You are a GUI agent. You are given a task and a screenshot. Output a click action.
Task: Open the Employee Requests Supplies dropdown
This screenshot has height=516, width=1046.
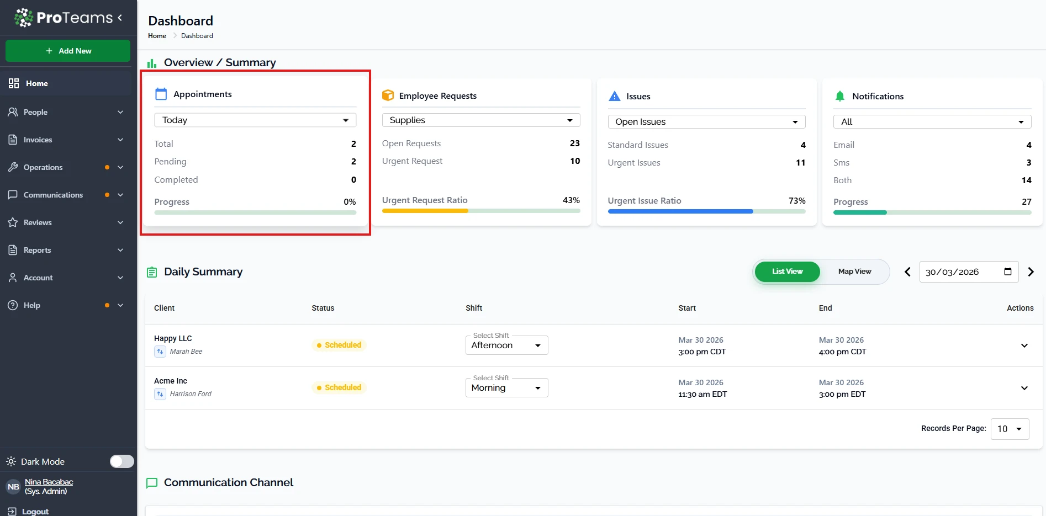480,120
